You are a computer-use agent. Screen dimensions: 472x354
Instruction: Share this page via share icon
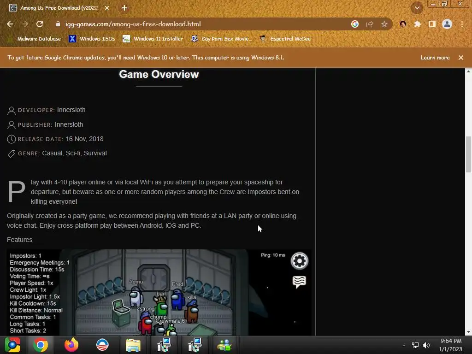pyautogui.click(x=370, y=24)
